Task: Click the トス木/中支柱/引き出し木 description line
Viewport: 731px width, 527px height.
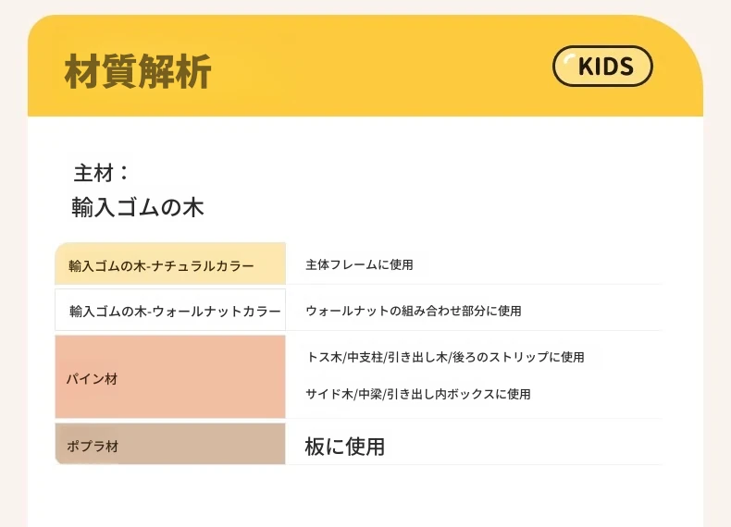Action: [x=445, y=357]
